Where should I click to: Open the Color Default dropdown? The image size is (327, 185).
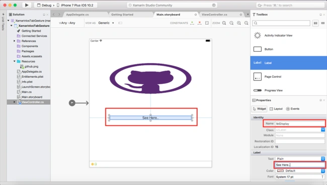click(x=300, y=171)
